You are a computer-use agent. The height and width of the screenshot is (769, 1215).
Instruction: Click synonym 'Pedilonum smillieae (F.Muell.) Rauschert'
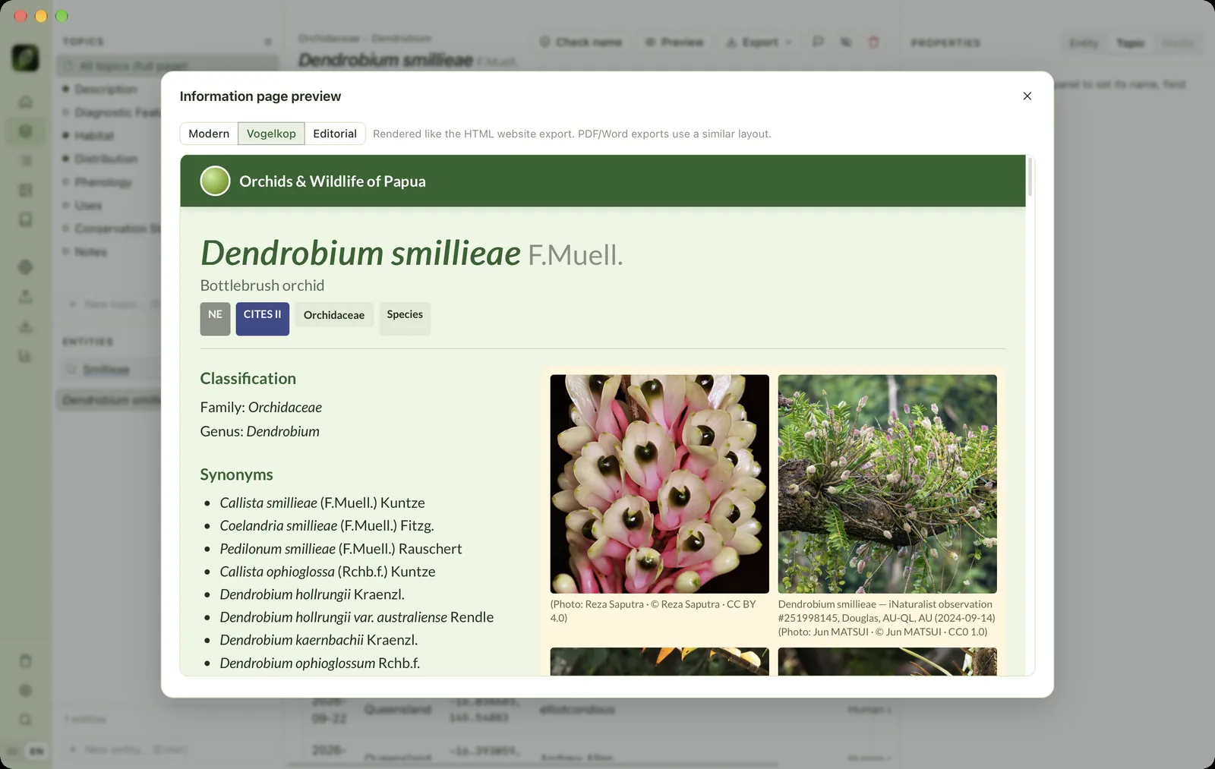click(x=340, y=548)
